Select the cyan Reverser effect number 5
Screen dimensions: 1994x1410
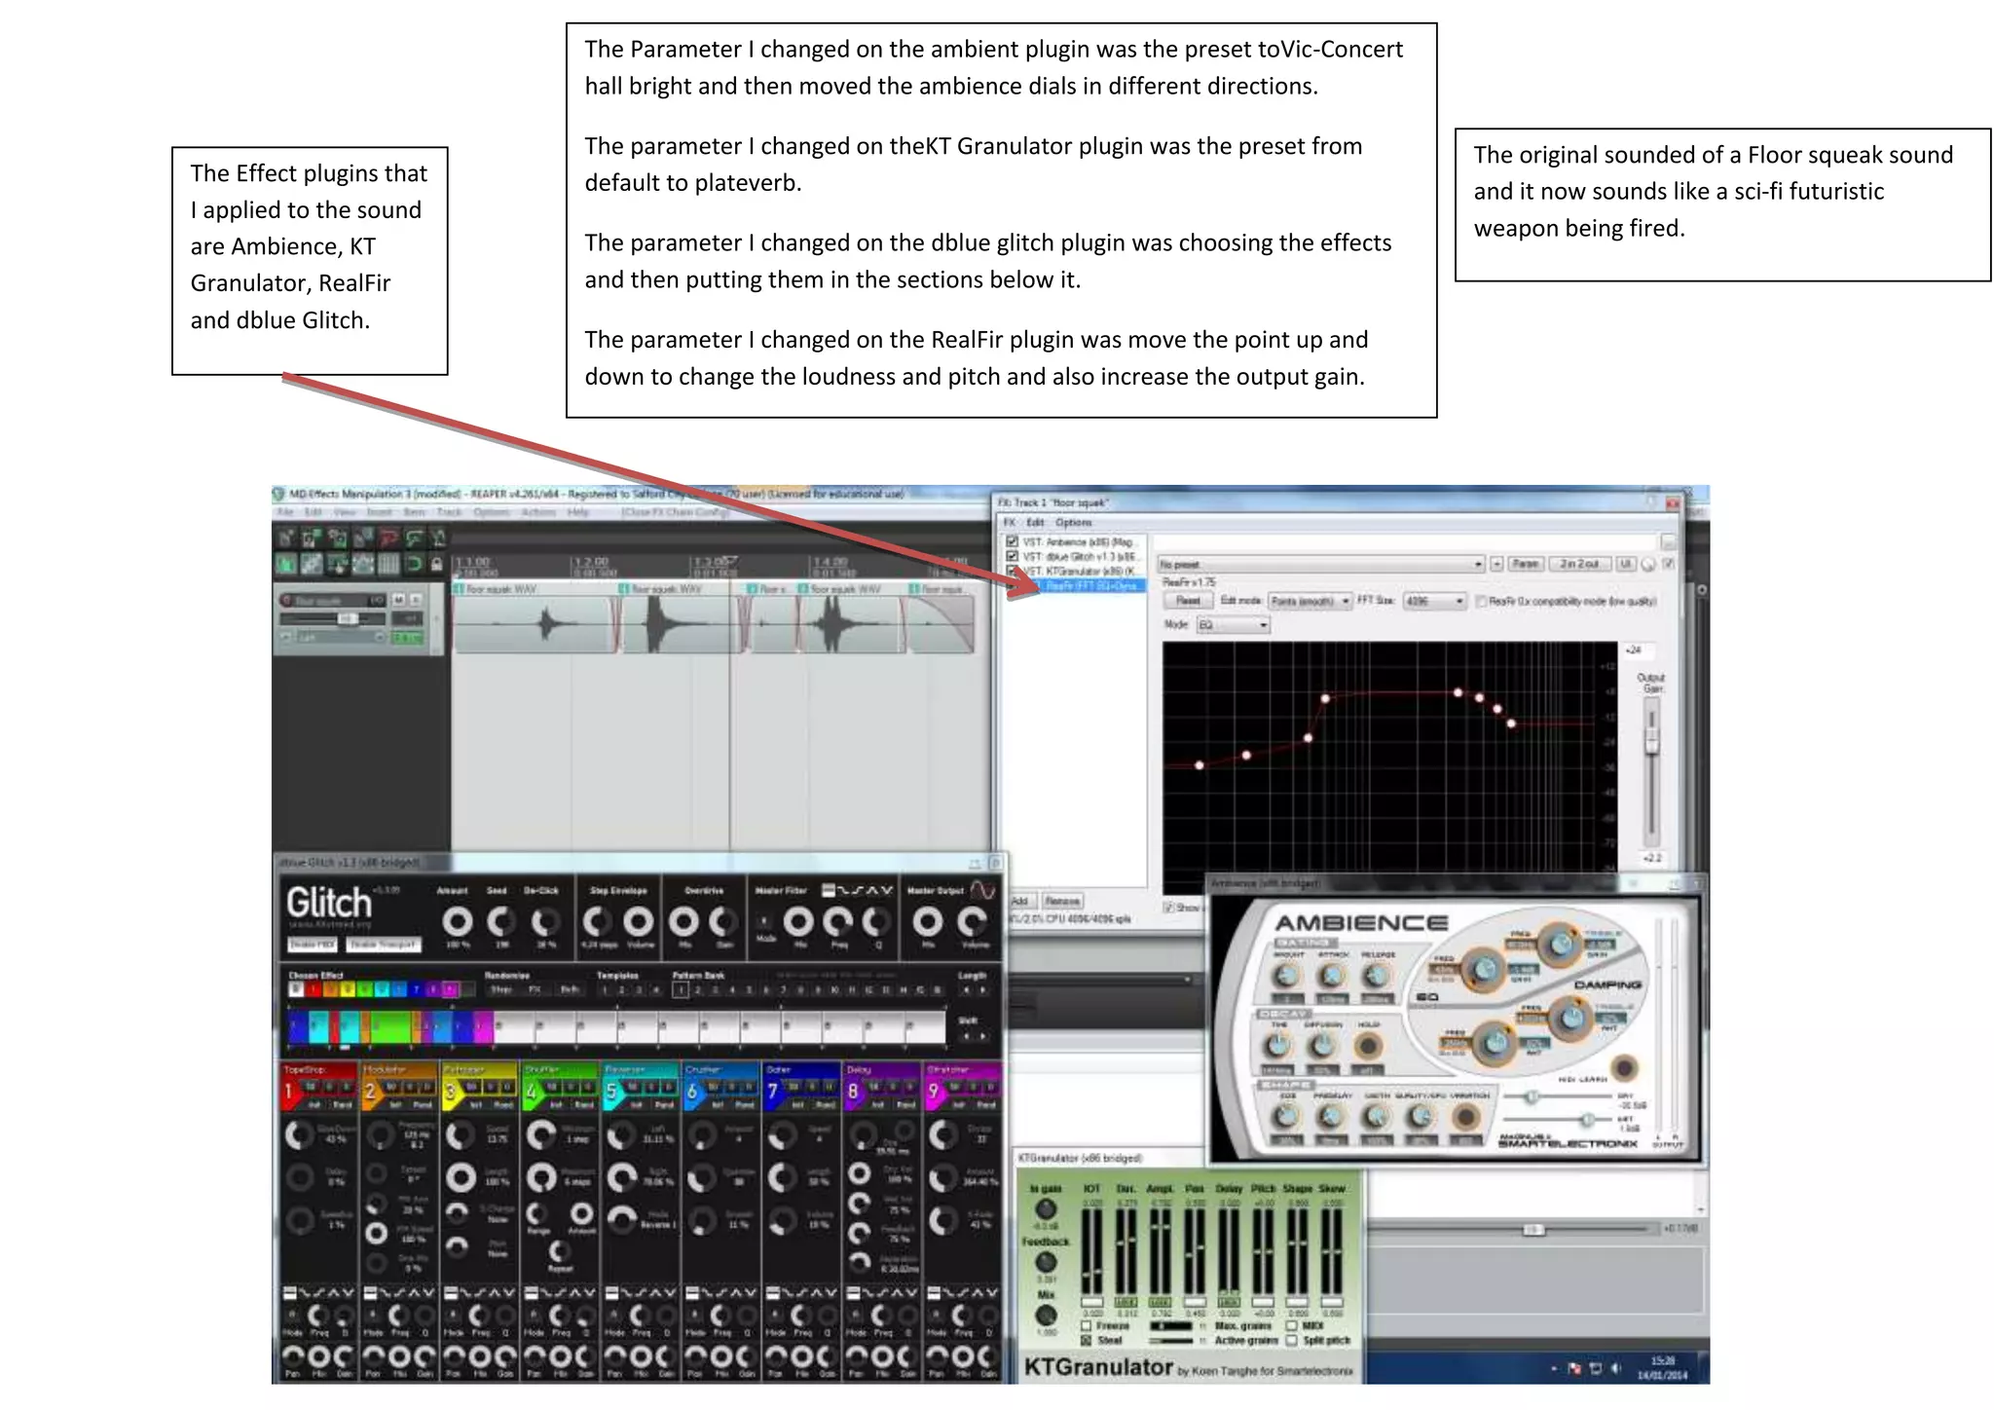[611, 1093]
